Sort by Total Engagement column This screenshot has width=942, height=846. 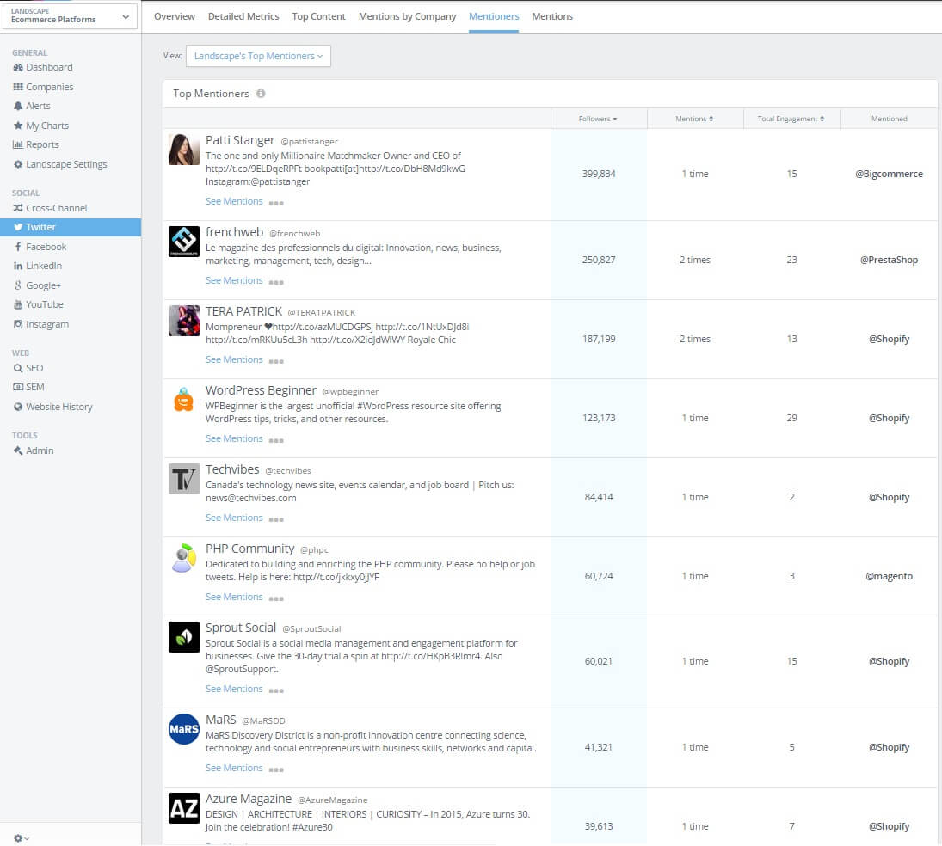(791, 119)
